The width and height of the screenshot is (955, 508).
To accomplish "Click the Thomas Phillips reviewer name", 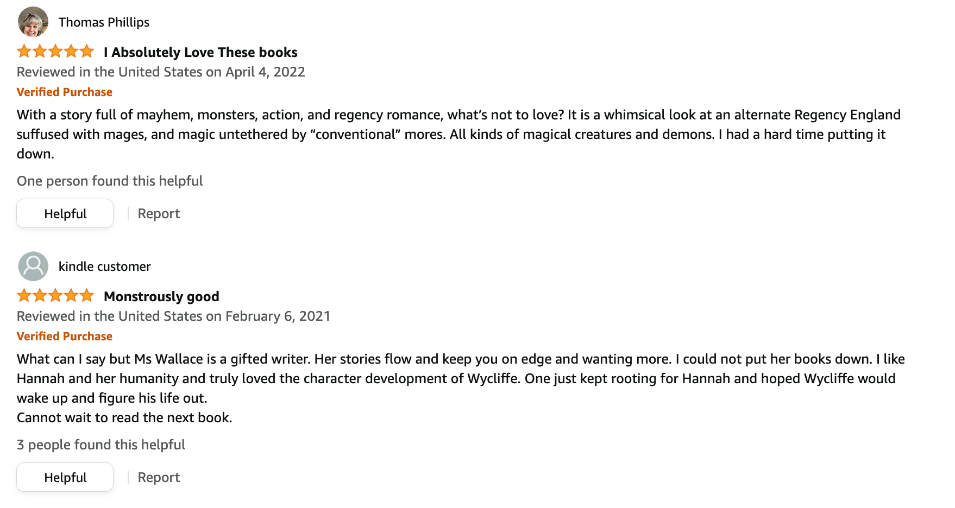I will (104, 22).
